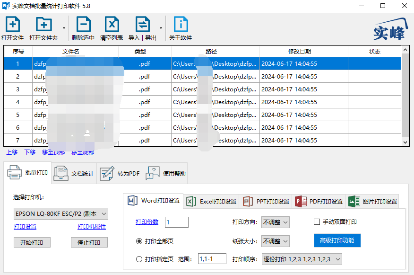Click the Delete Selected (删除选中) icon

point(84,24)
